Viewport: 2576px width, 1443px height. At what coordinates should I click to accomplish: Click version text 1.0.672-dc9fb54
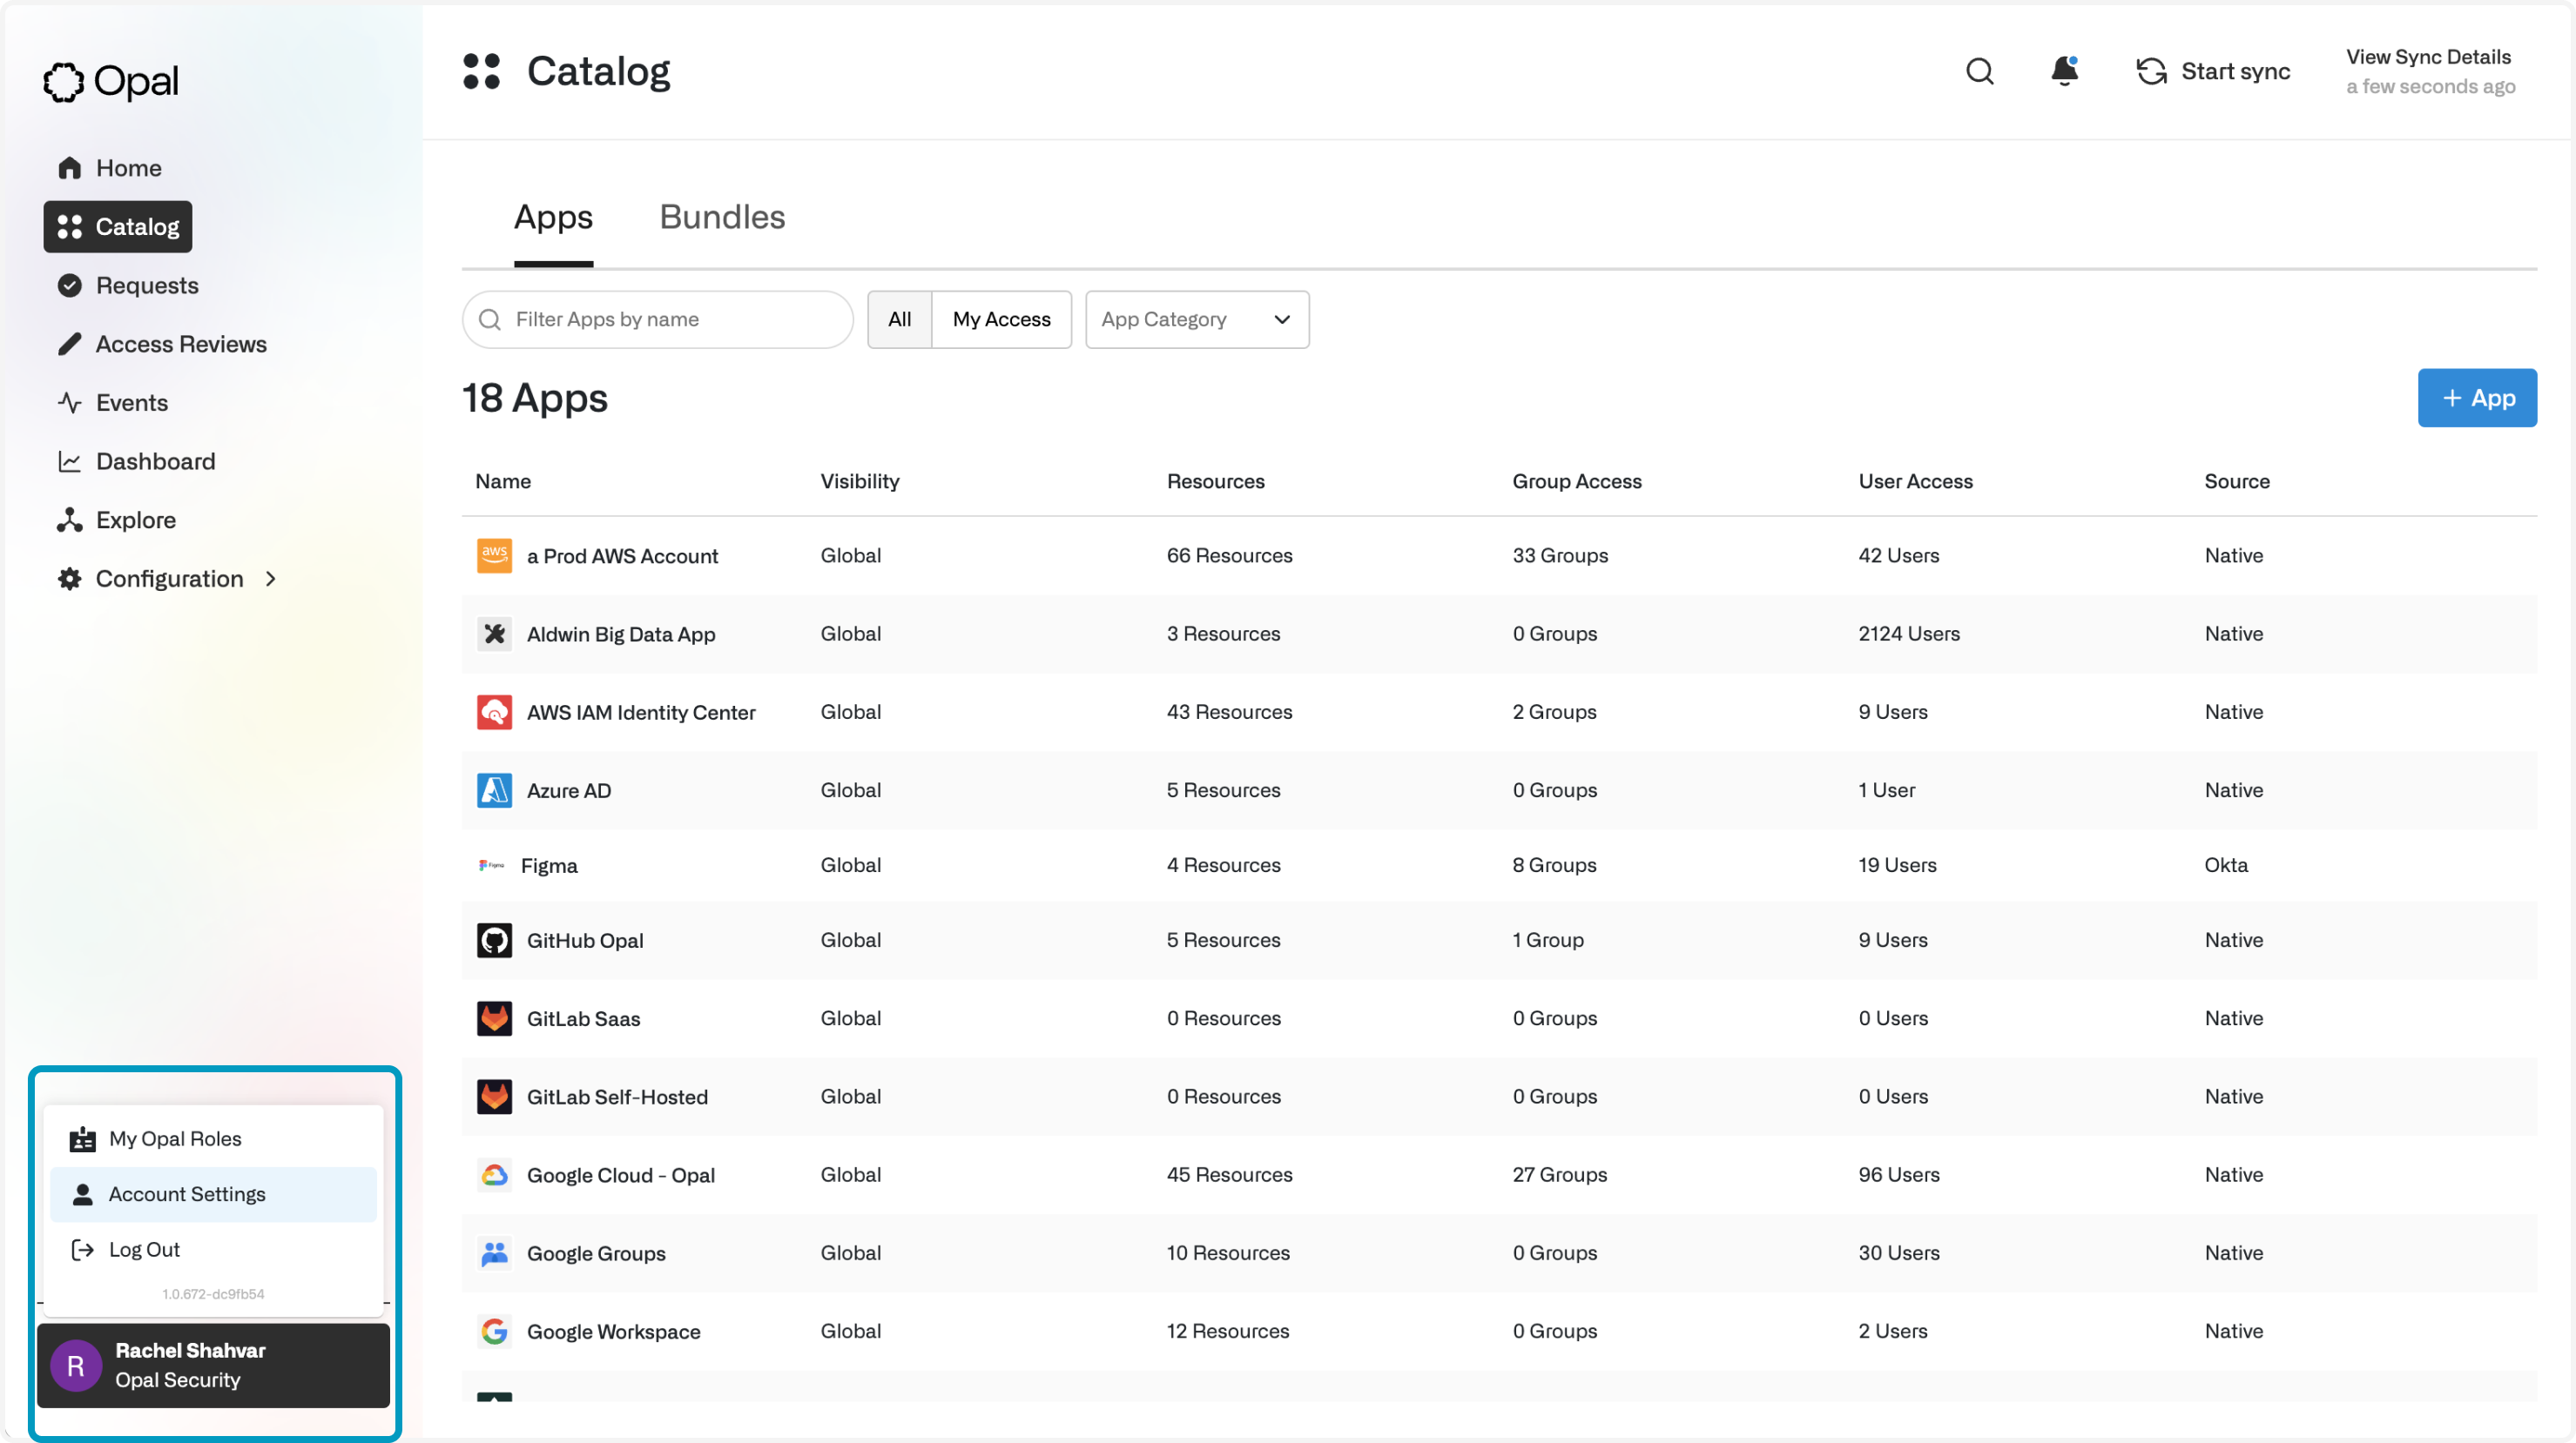tap(213, 1294)
